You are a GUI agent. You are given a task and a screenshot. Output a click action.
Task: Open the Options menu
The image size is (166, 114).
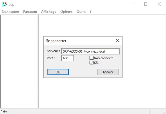tap(66, 12)
